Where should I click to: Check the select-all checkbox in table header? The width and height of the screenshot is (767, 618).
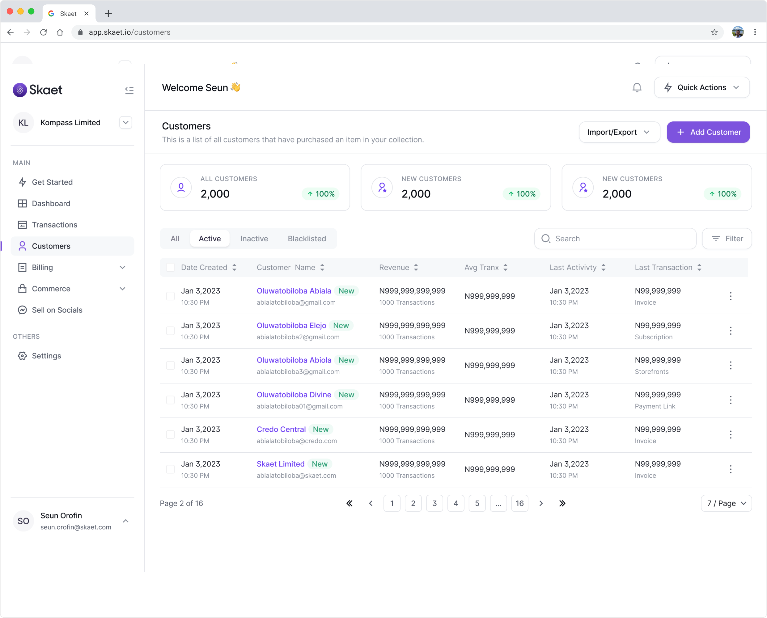170,267
